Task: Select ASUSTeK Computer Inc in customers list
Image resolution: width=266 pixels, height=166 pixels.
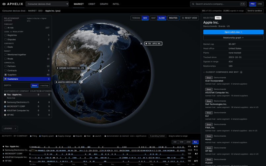Action: click(x=27, y=111)
